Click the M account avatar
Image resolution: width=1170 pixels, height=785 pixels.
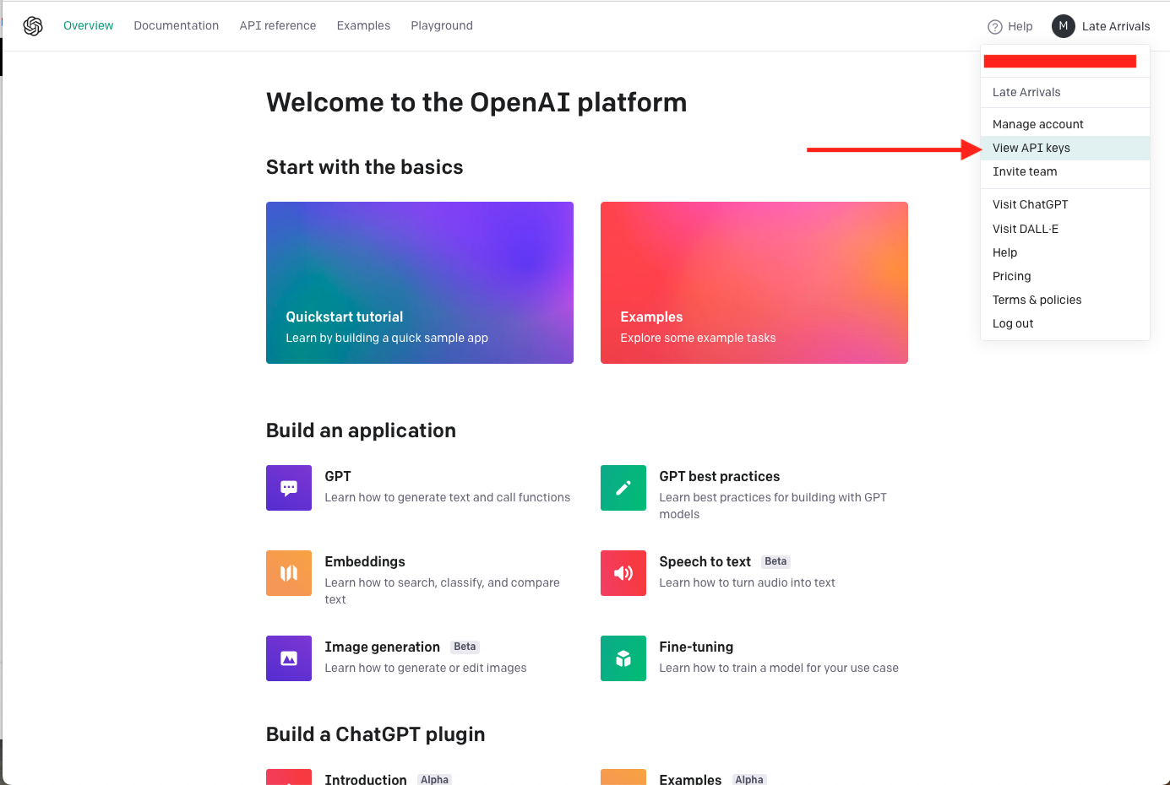pyautogui.click(x=1063, y=26)
